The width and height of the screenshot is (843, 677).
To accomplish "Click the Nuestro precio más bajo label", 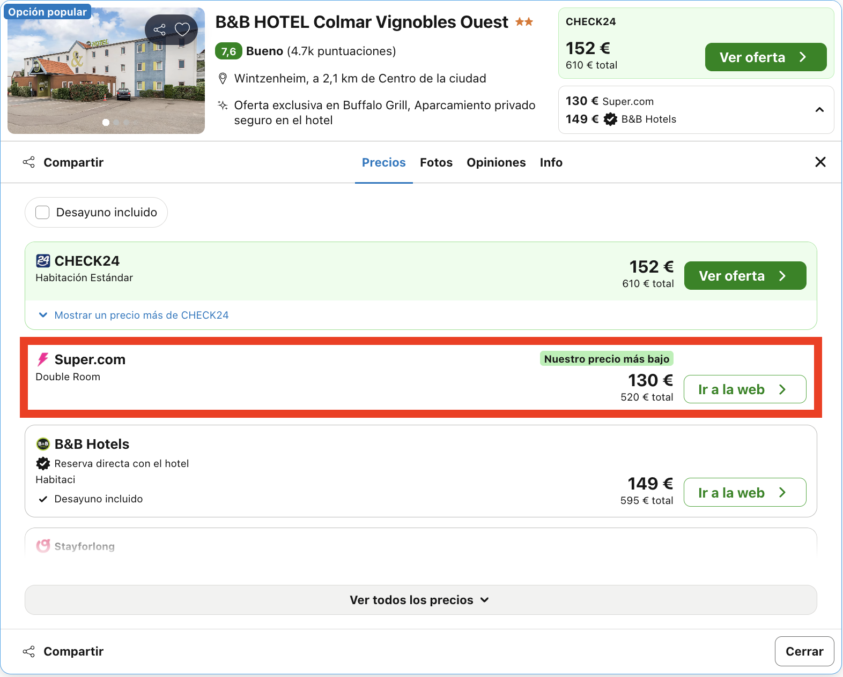I will [x=607, y=359].
